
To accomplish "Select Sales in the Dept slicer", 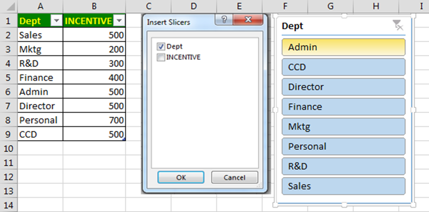I will (x=343, y=186).
